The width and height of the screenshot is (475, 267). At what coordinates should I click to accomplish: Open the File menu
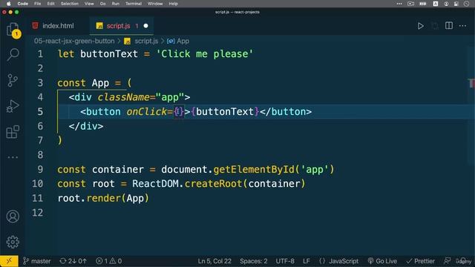pos(38,4)
